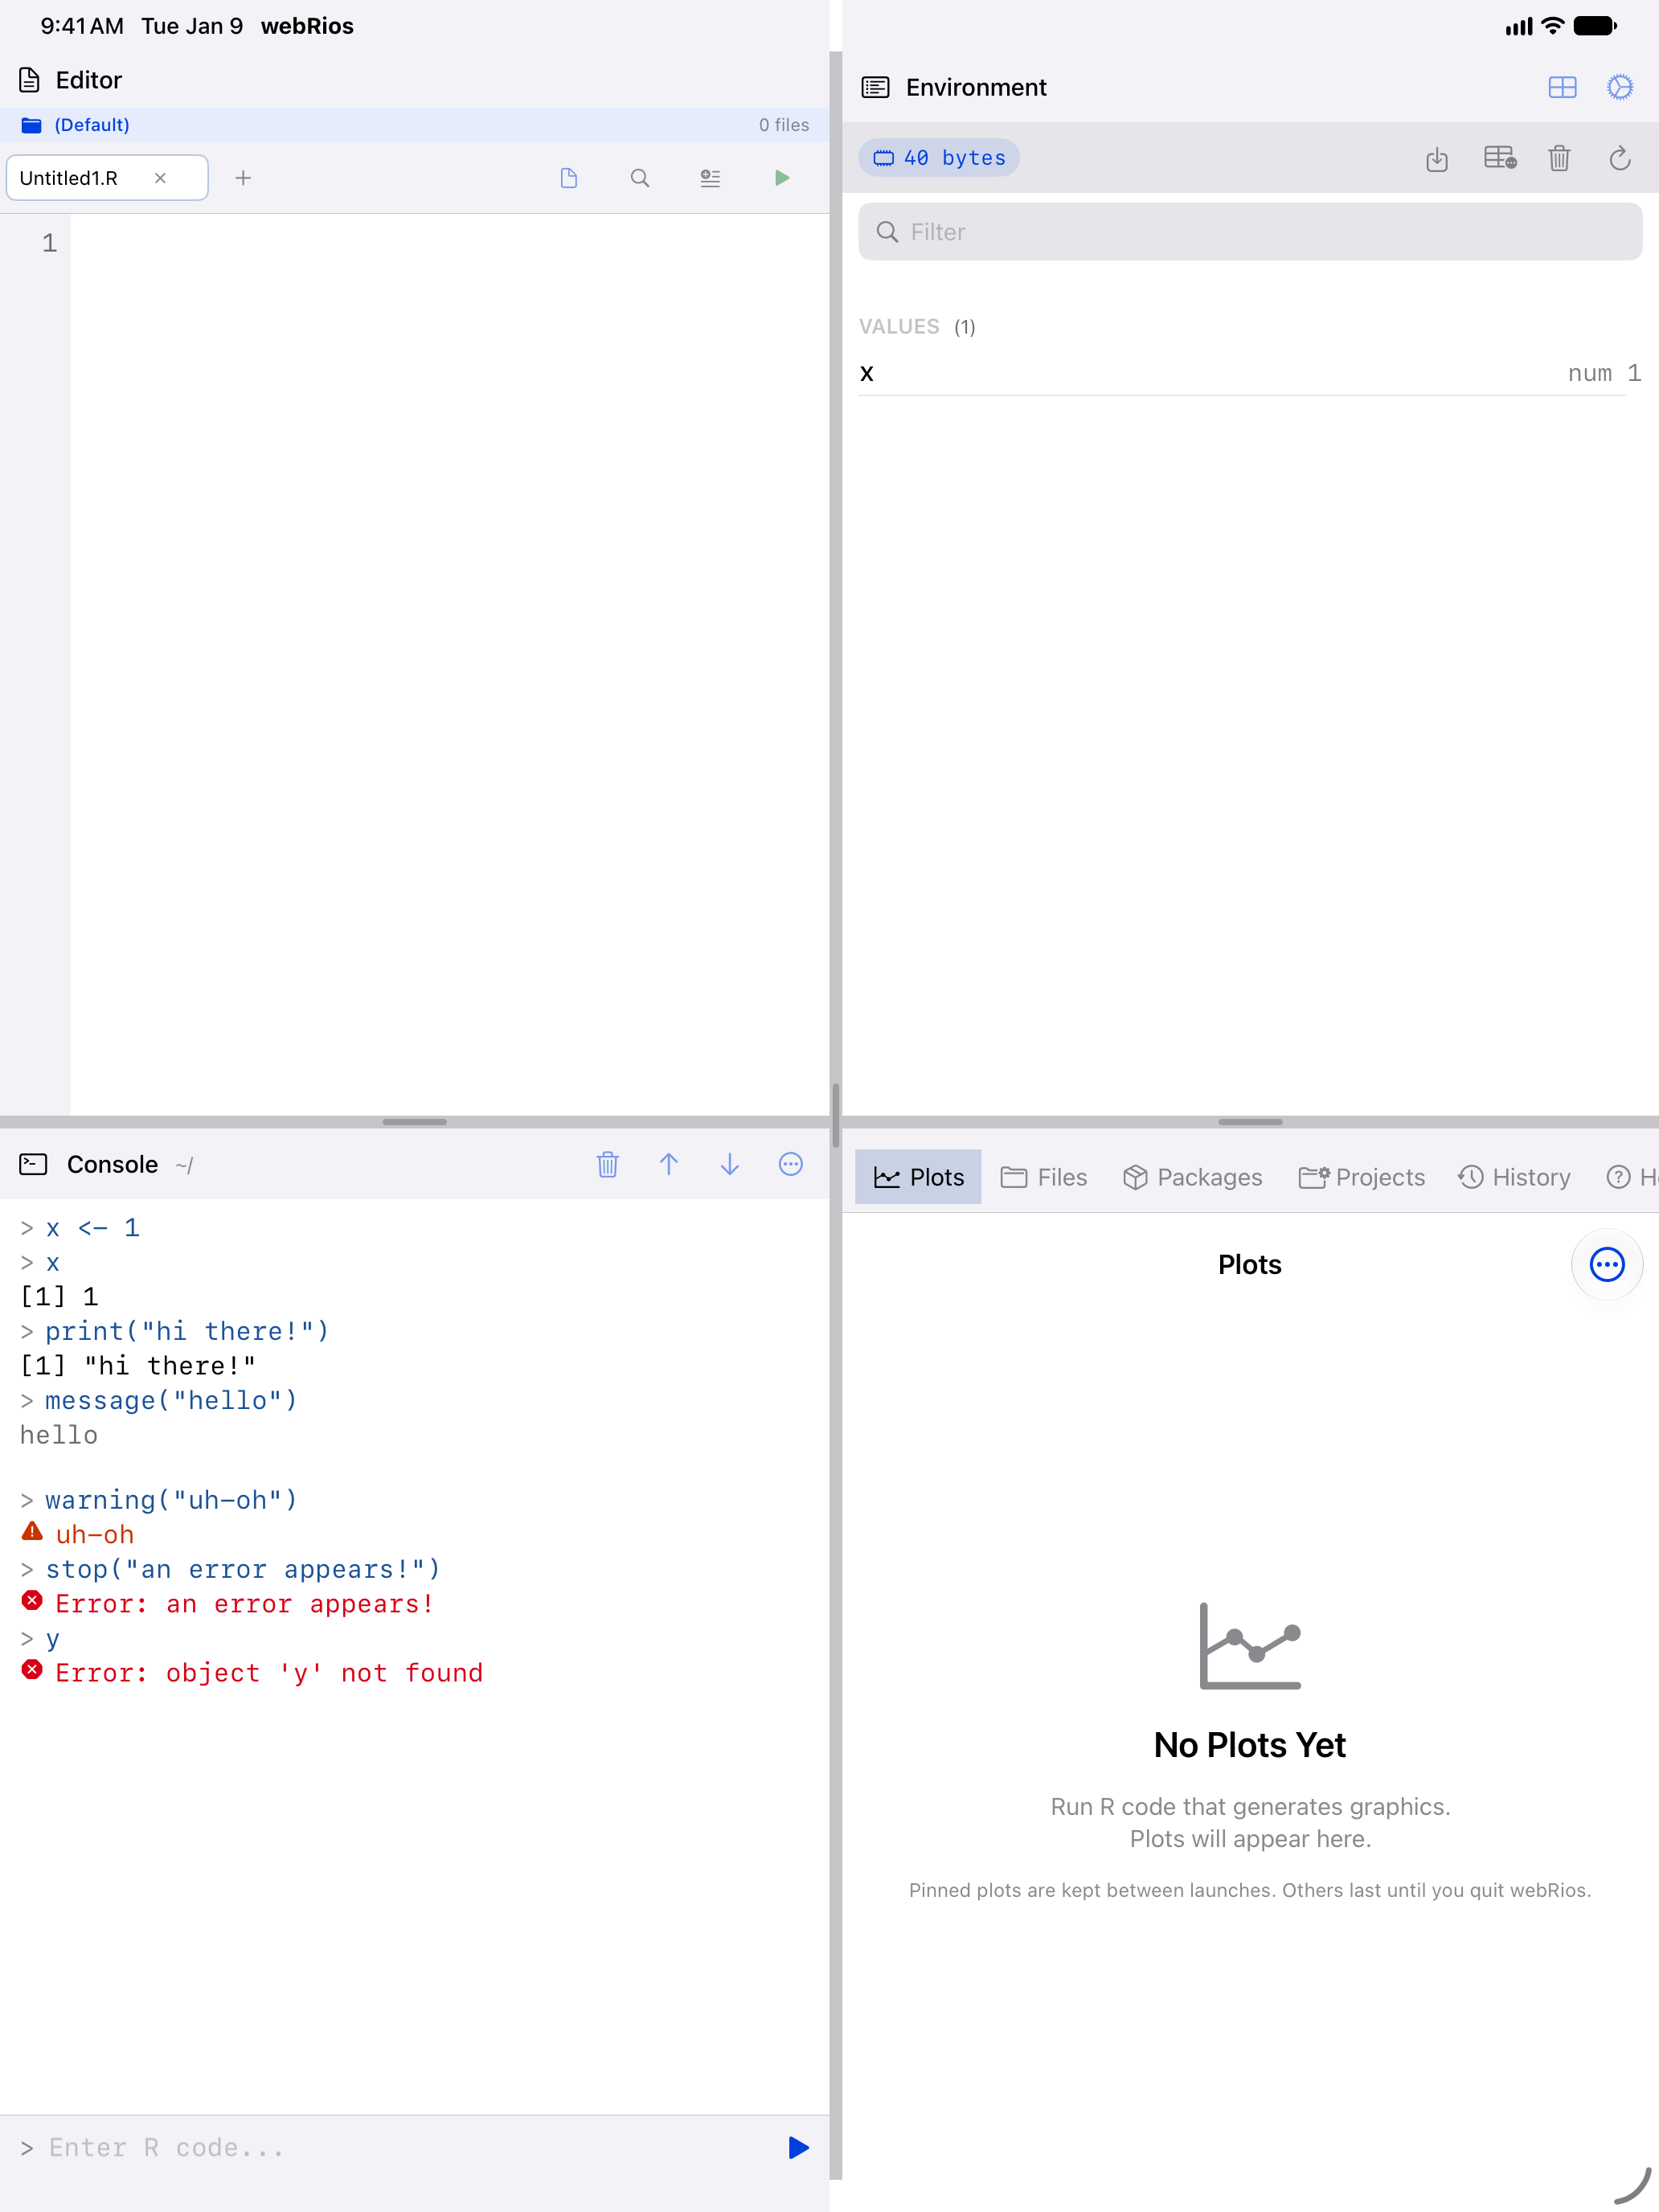Open the console more options ellipsis
The width and height of the screenshot is (1659, 2212).
[791, 1164]
